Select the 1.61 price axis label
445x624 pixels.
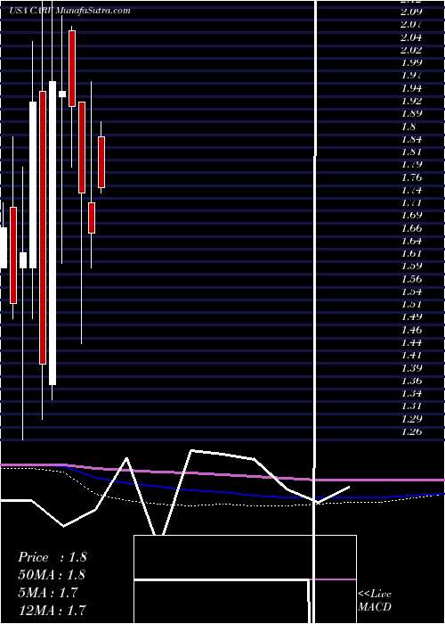pos(411,253)
